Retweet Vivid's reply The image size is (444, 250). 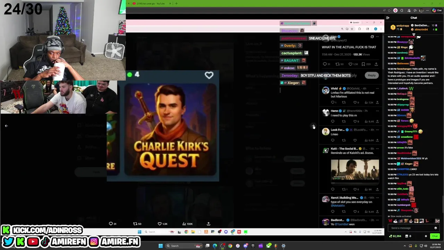tap(344, 102)
